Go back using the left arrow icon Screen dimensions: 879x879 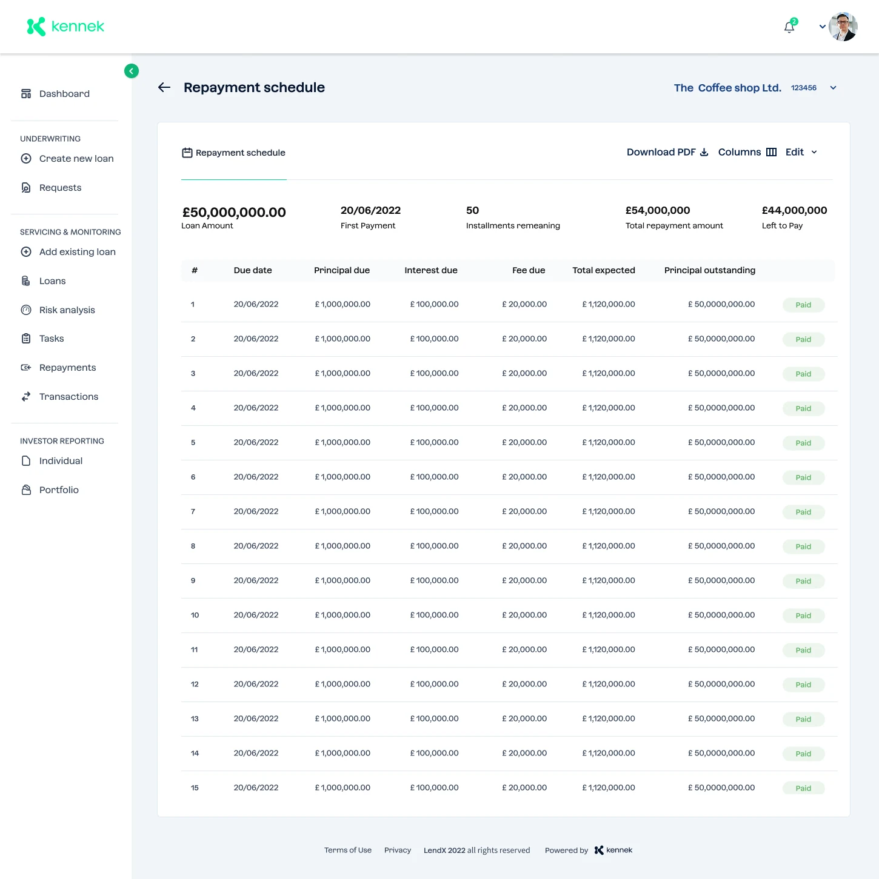tap(164, 87)
